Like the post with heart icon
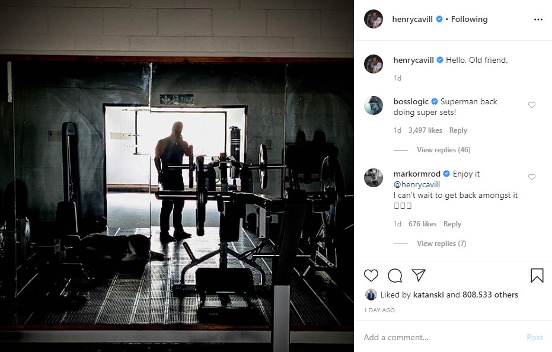The image size is (552, 352). [x=371, y=276]
